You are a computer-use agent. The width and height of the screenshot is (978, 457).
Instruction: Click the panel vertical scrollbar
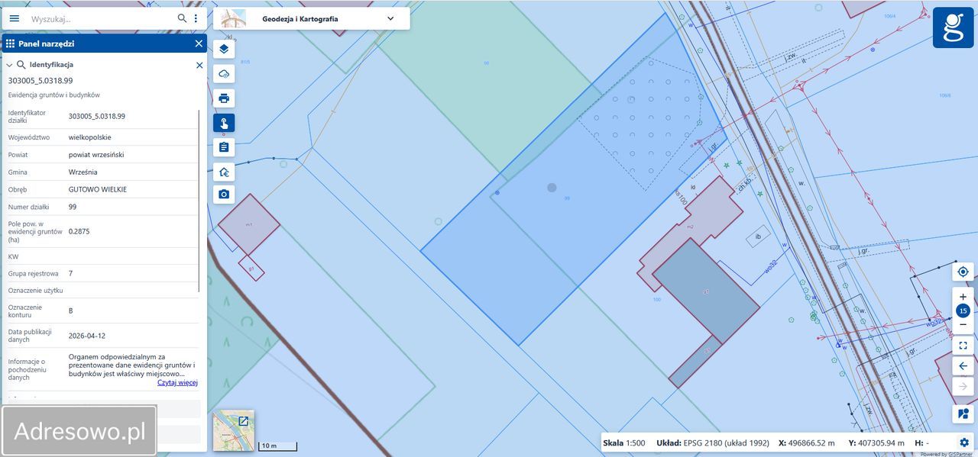tap(200, 200)
